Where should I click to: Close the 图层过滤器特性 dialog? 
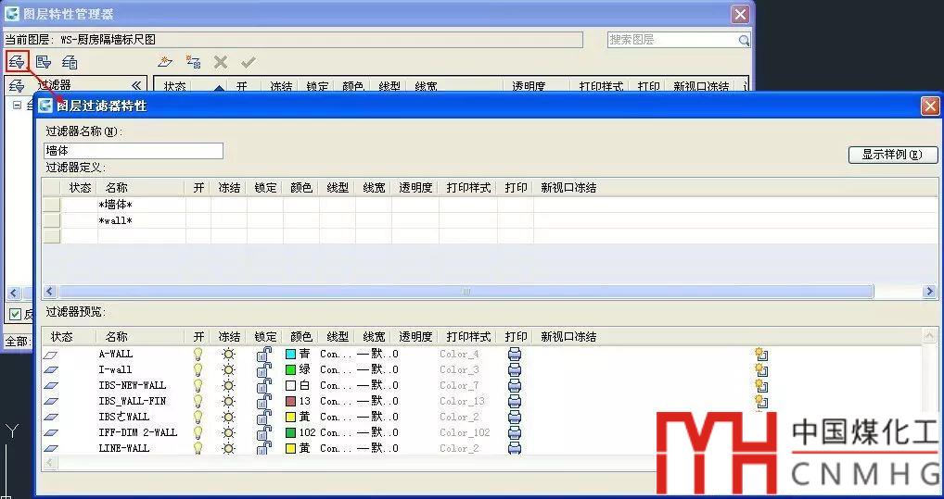point(930,106)
